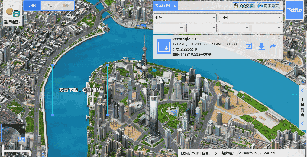The width and height of the screenshot is (307, 157).
Task: Click the 工具列表 side panel label
Action: [x=303, y=107]
